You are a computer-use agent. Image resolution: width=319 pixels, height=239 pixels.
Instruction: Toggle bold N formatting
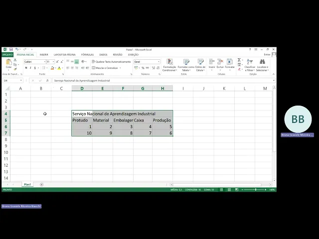click(x=26, y=68)
